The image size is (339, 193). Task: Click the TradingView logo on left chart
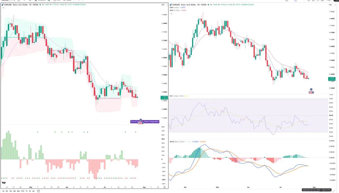[4, 183]
